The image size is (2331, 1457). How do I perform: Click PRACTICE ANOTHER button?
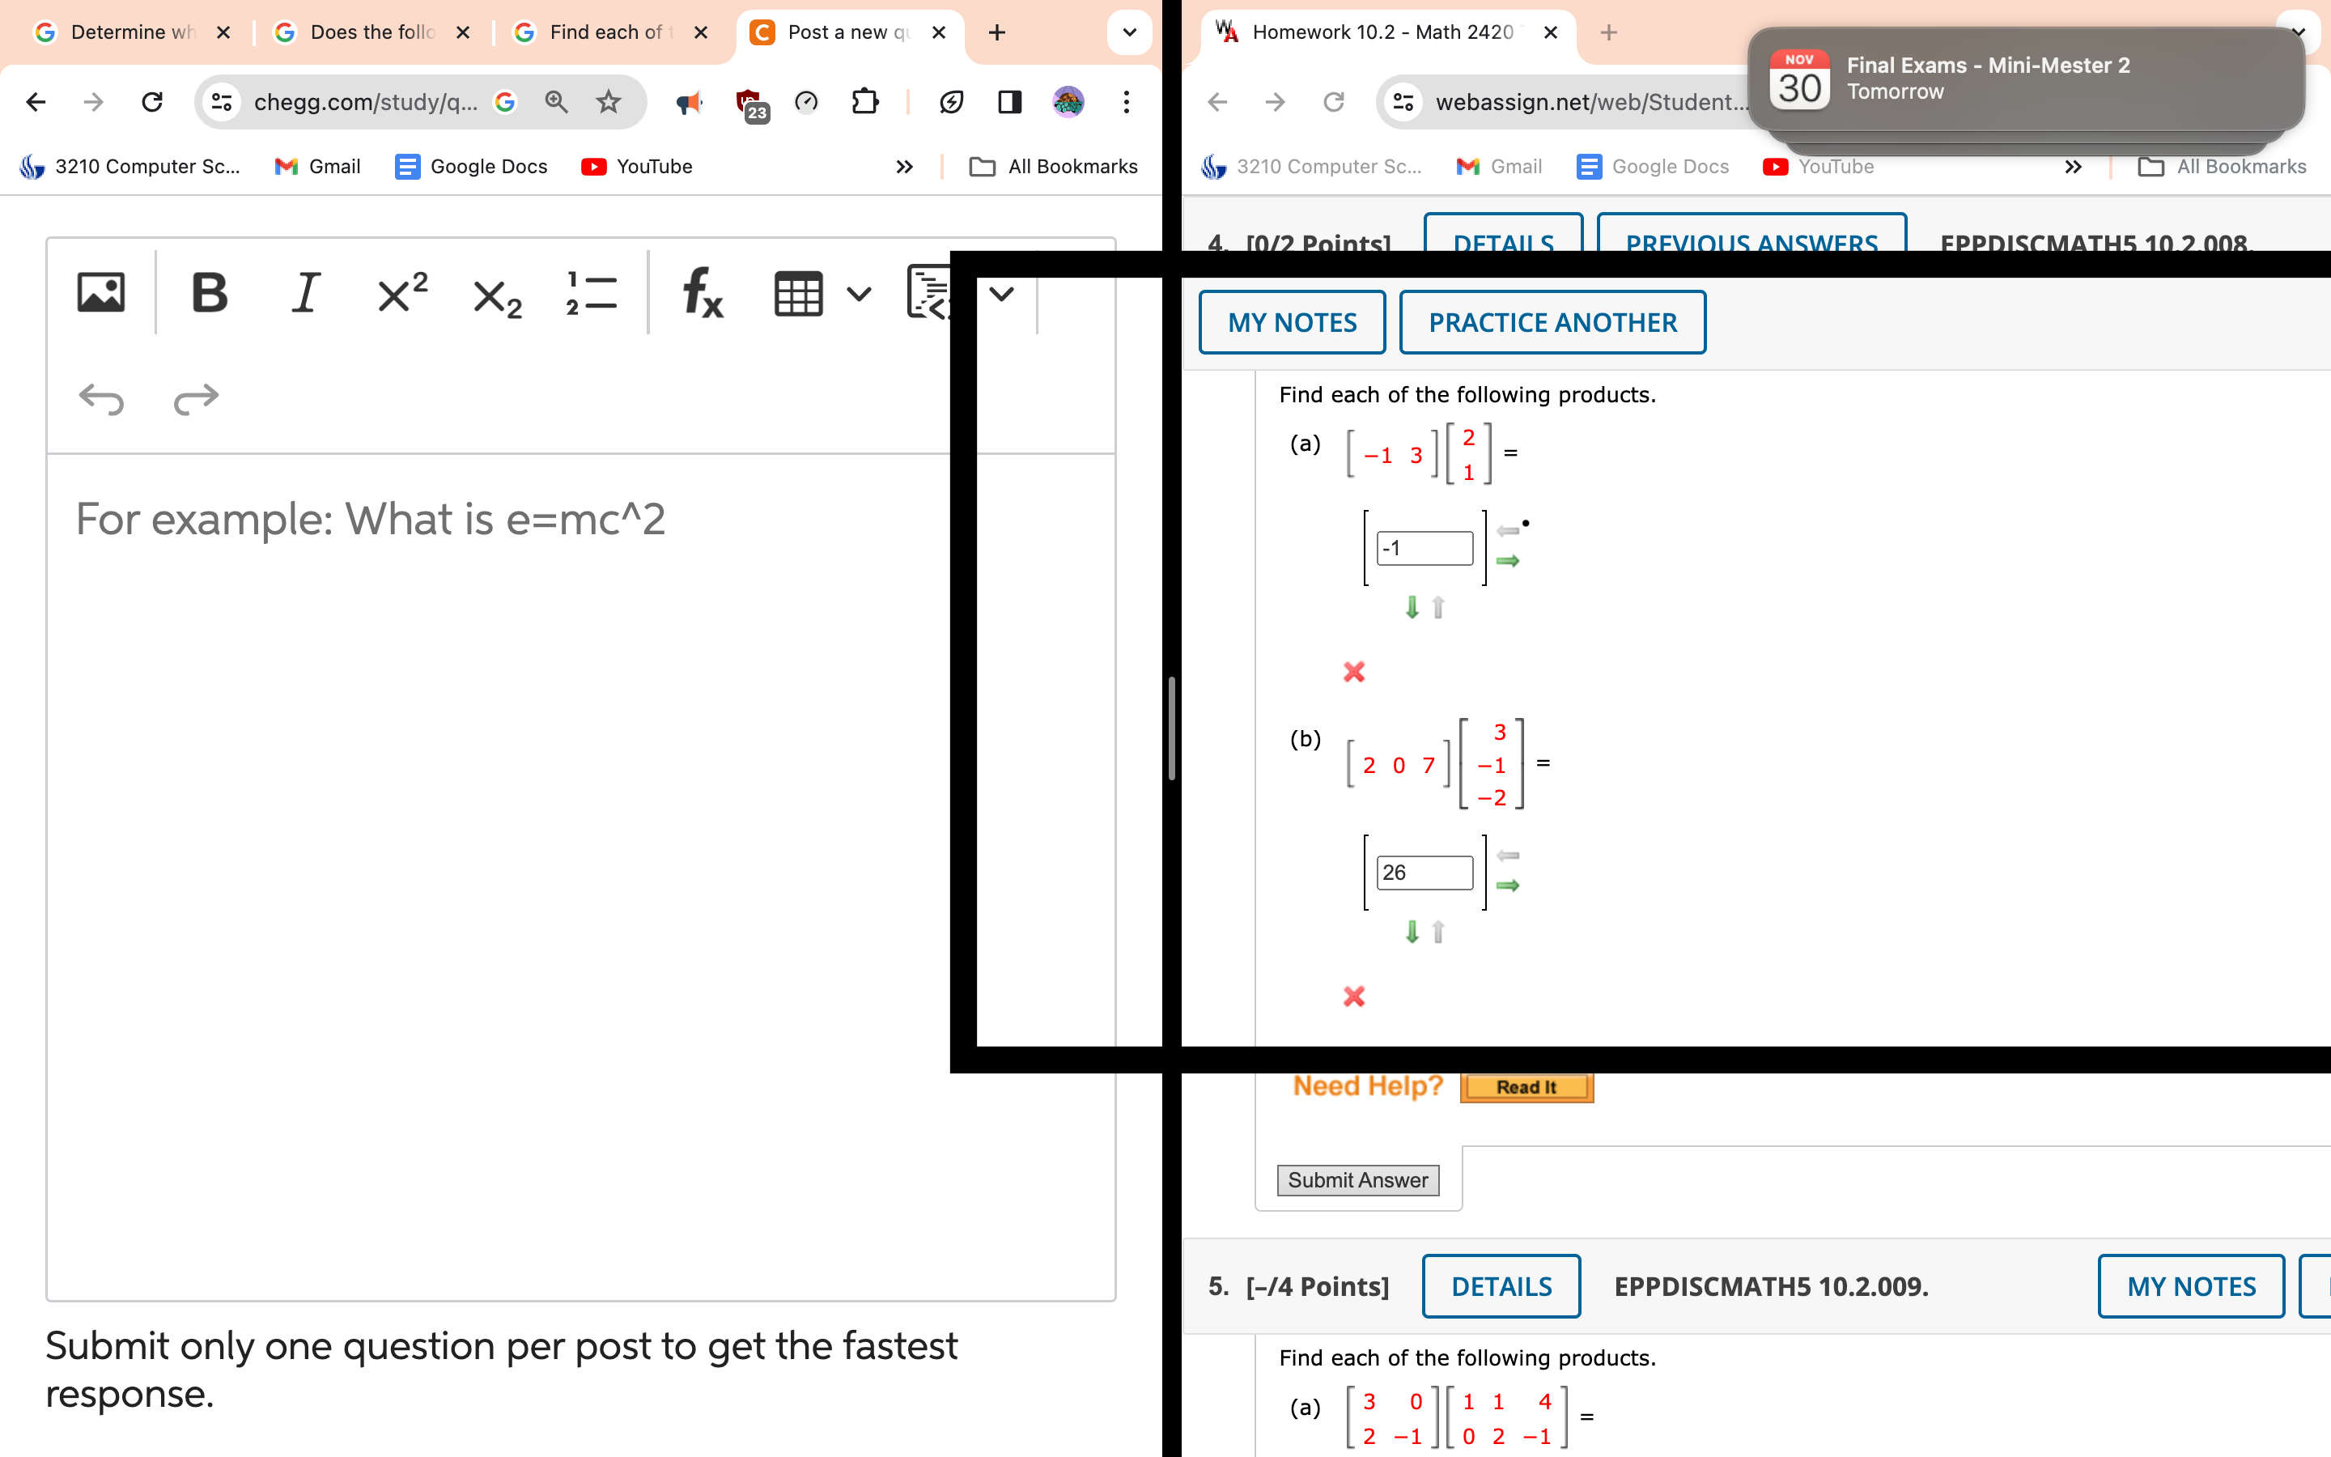[x=1552, y=322]
